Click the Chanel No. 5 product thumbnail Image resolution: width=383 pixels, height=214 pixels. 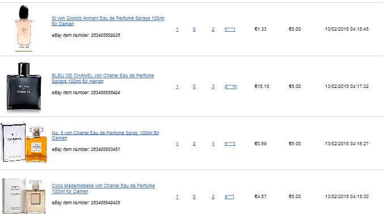click(x=24, y=142)
